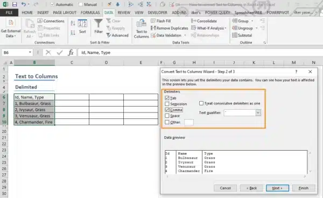This screenshot has width=323, height=198.
Task: Click the Select All corner triangle
Action: pyautogui.click(x=5, y=62)
